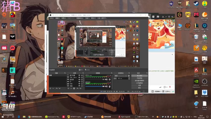Toggle the lock on the 窗口采集 source
This screenshot has height=119, width=211.
(x=82, y=75)
